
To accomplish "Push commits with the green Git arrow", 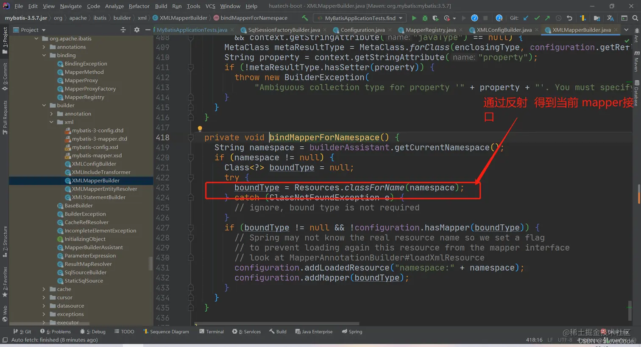I will 547,18.
